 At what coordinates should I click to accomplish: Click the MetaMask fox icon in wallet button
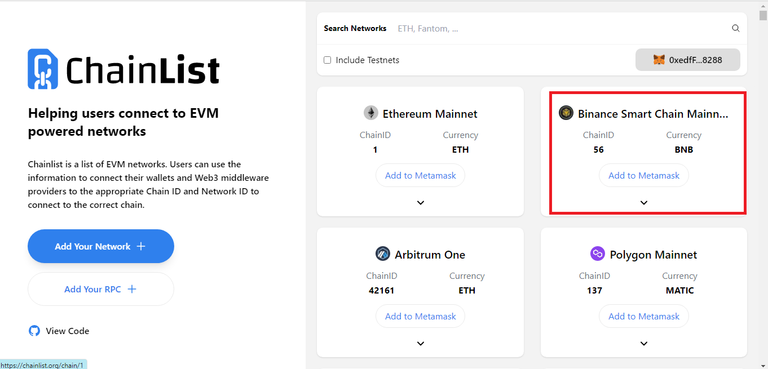click(x=659, y=60)
